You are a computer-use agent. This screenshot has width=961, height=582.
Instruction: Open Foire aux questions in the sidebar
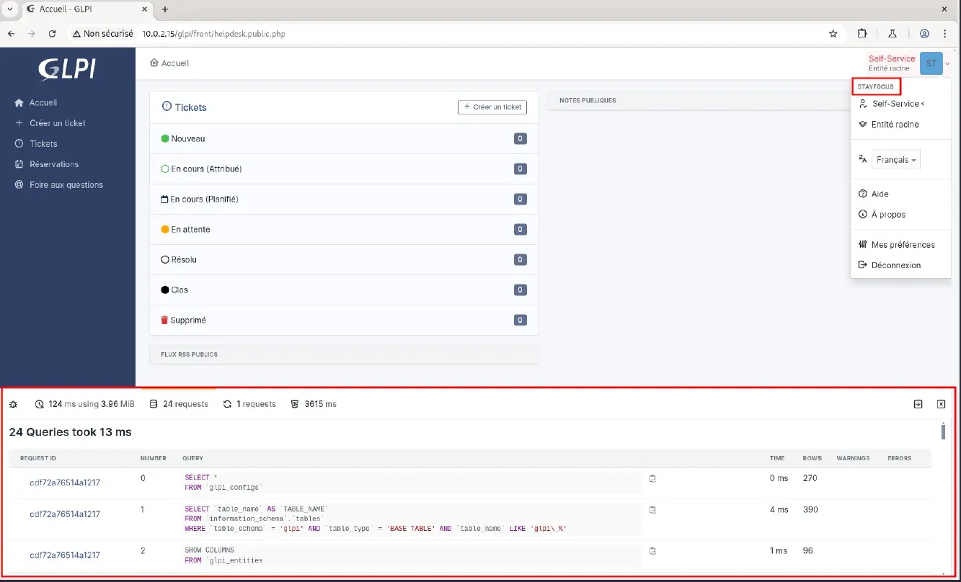(68, 185)
